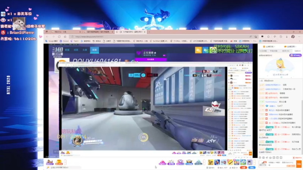Select the today ranking tab in sidebar
Image resolution: width=303 pixels, height=170 pixels.
[x=263, y=51]
